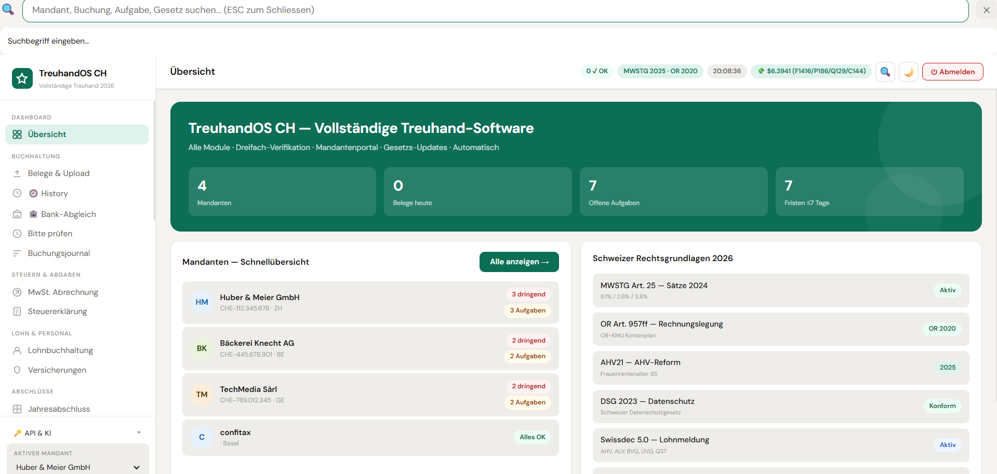This screenshot has width=997, height=474.
Task: Expand the API & KI section arrow
Action: click(x=139, y=432)
